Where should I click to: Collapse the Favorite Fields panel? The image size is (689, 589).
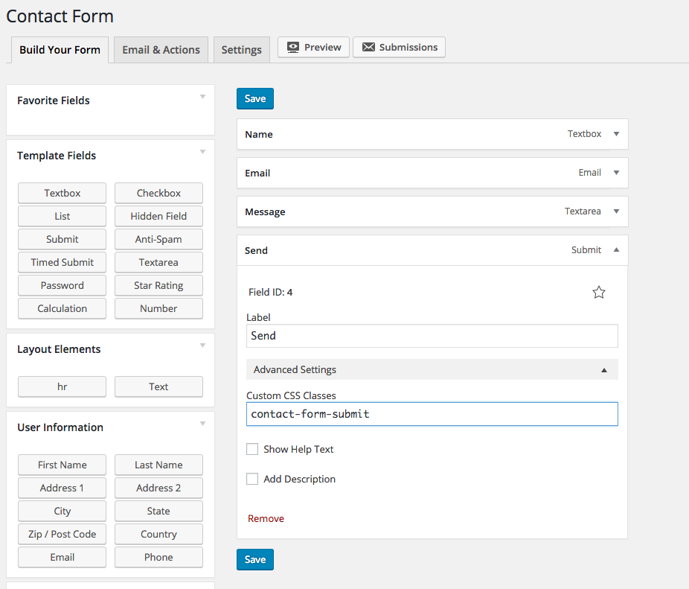coord(202,97)
